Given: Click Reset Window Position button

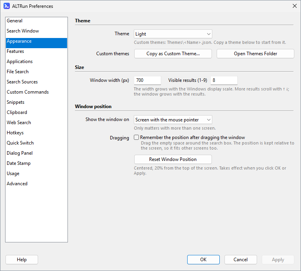Looking at the screenshot, I should pos(173,159).
